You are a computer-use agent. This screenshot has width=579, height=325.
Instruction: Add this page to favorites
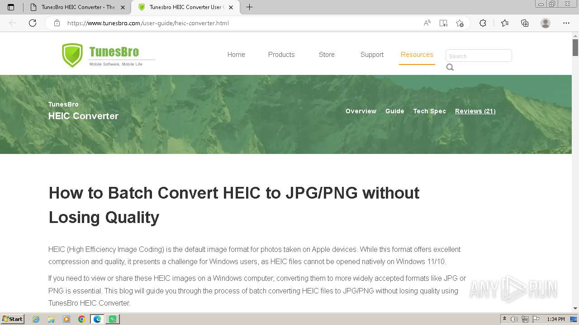460,23
